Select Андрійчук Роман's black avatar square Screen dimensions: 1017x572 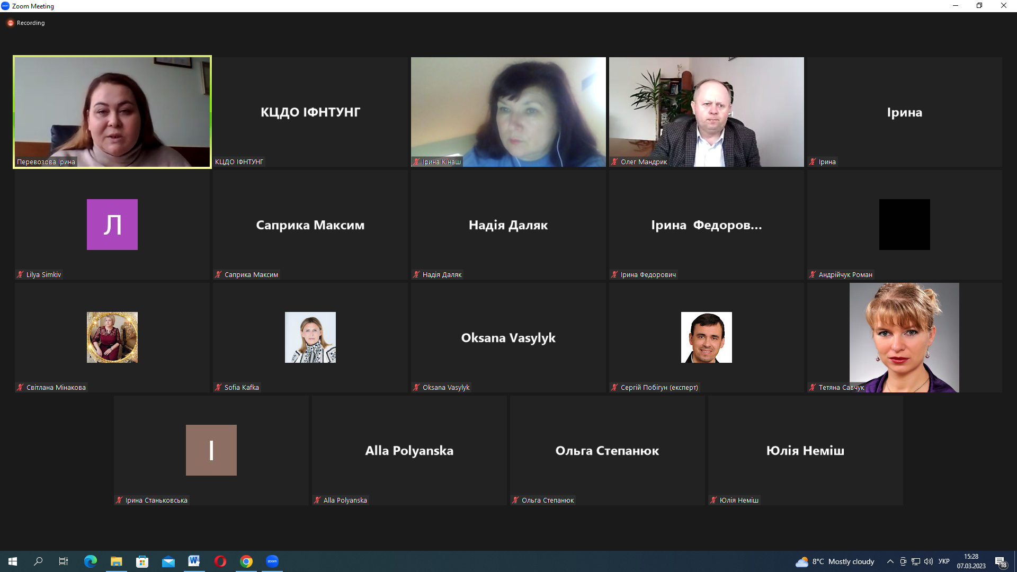tap(905, 225)
